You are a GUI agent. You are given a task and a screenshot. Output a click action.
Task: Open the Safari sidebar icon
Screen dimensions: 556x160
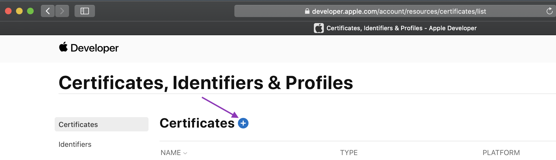click(85, 11)
